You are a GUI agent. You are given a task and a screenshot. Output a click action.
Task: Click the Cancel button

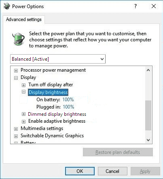[x=112, y=171]
